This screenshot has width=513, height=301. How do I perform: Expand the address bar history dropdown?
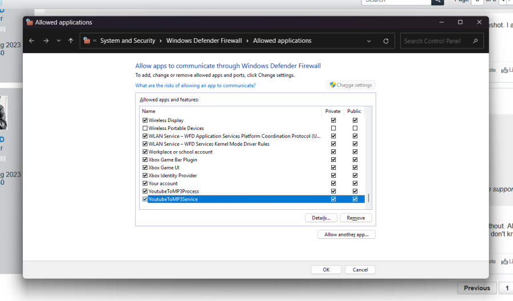(369, 41)
